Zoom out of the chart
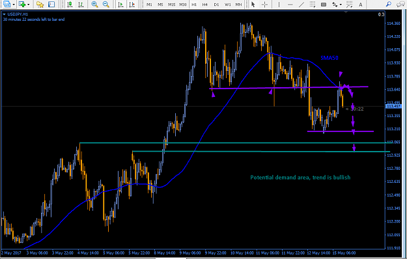The width and height of the screenshot is (407, 259). (105, 4)
